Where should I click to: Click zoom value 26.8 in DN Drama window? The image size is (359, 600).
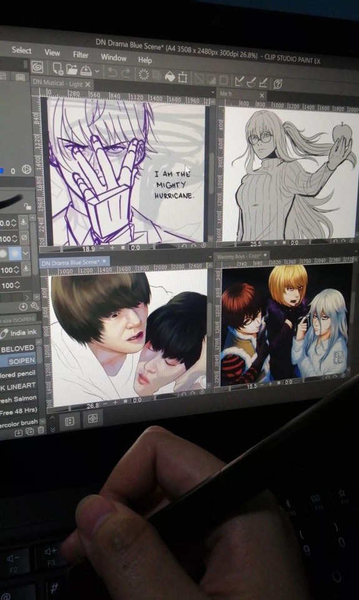(x=92, y=405)
